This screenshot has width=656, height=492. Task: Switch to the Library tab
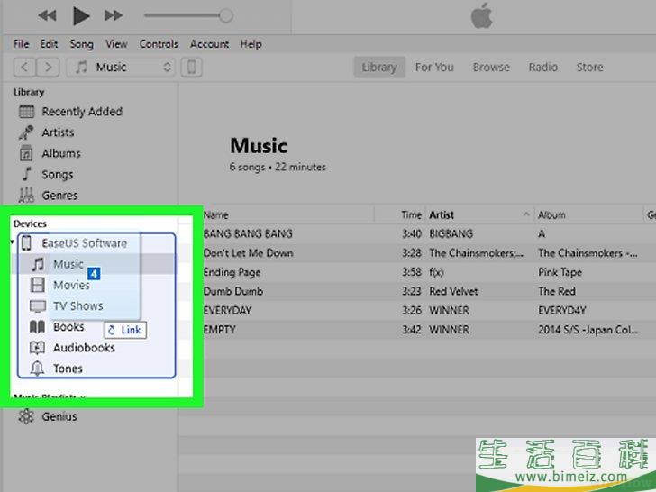tap(379, 67)
